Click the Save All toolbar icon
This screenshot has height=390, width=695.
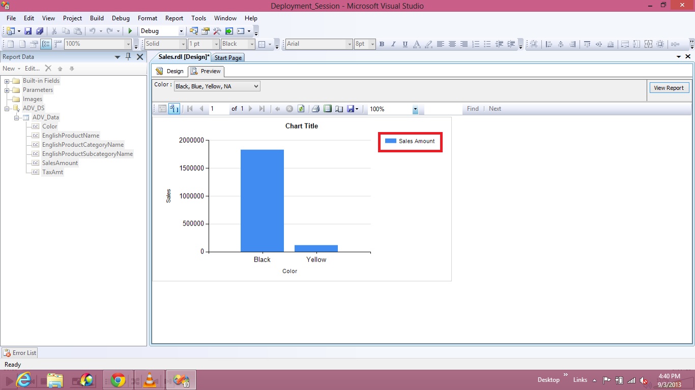click(40, 31)
